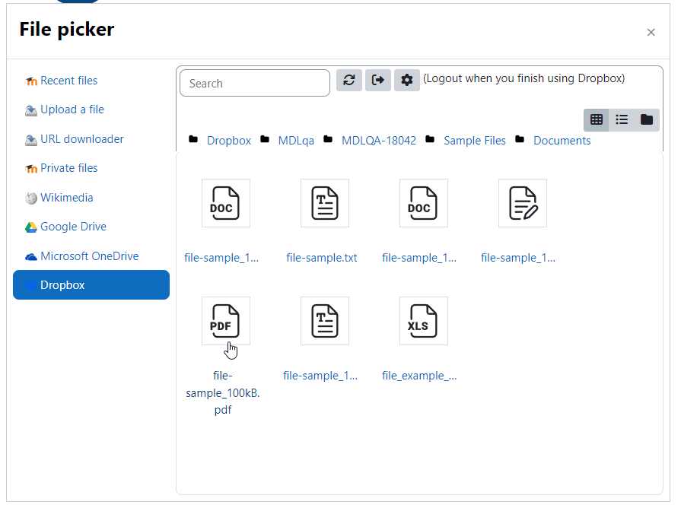Select the second DOC file thumbnail
The image size is (681, 508).
point(424,203)
